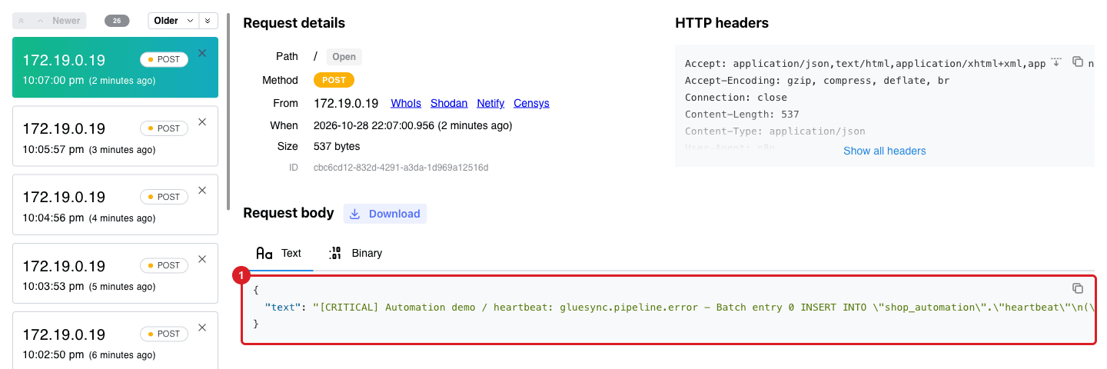Viewport: 1107px width, 369px height.
Task: Download the request body
Action: pyautogui.click(x=385, y=214)
